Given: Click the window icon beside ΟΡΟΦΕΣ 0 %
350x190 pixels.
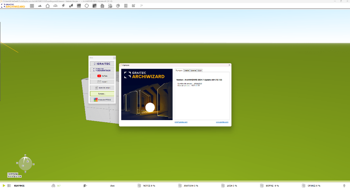Looking at the screenshot, I should click(x=304, y=186).
